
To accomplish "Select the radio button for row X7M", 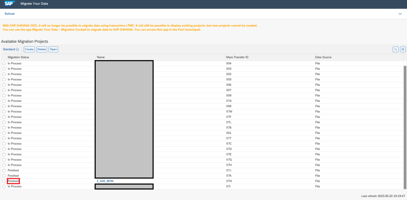I will (4, 112).
